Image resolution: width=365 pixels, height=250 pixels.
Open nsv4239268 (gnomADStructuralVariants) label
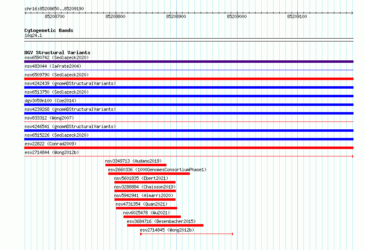[x=70, y=109]
